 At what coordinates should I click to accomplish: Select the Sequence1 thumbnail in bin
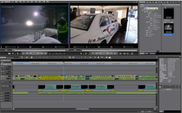click(x=169, y=13)
